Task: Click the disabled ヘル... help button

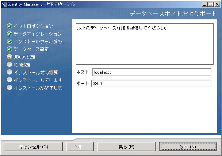Action: click(80, 147)
